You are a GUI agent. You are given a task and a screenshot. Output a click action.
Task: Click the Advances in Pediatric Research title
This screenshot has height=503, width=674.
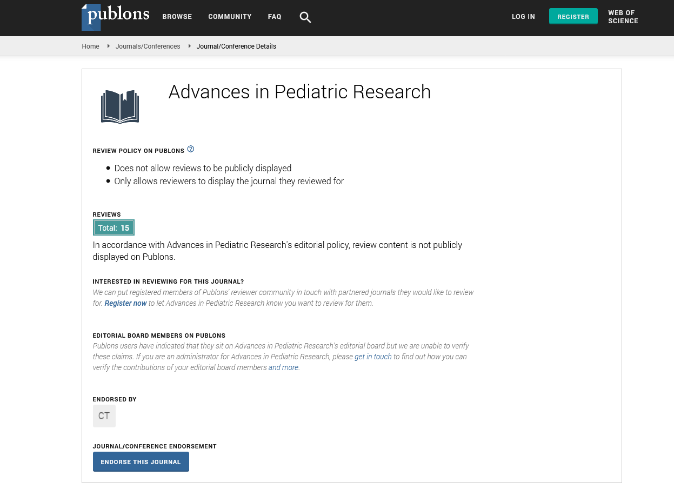click(299, 92)
